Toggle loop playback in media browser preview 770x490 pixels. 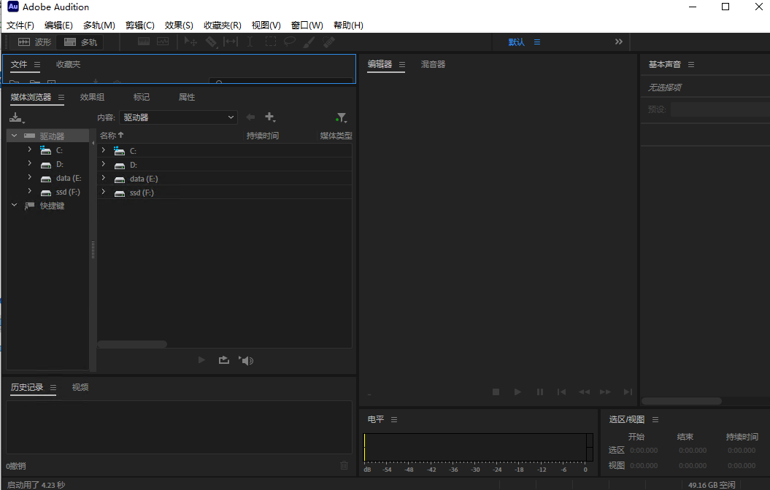(x=224, y=360)
